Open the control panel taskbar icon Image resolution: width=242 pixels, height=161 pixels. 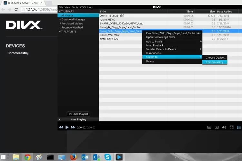(62, 157)
